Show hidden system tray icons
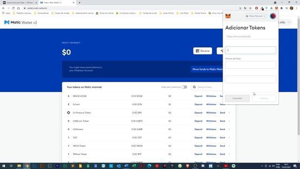This screenshot has width=300, height=169. 262,166
